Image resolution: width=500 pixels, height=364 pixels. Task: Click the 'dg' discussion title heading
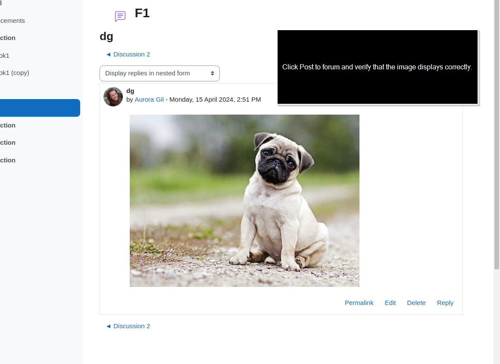(x=106, y=36)
